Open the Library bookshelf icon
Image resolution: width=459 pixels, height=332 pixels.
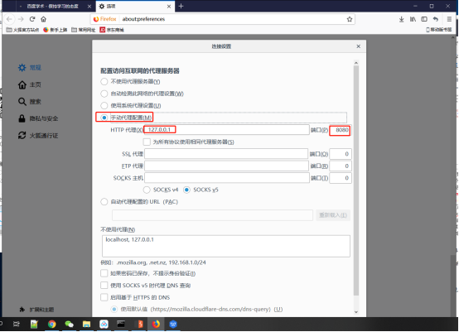[x=413, y=19]
